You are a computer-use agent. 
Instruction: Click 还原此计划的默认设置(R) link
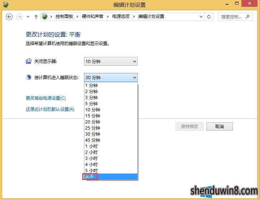pos(50,109)
